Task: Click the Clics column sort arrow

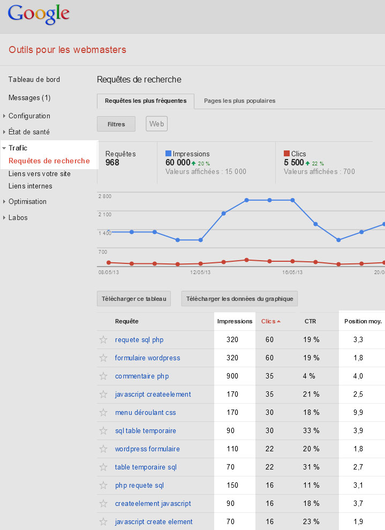Action: (279, 321)
